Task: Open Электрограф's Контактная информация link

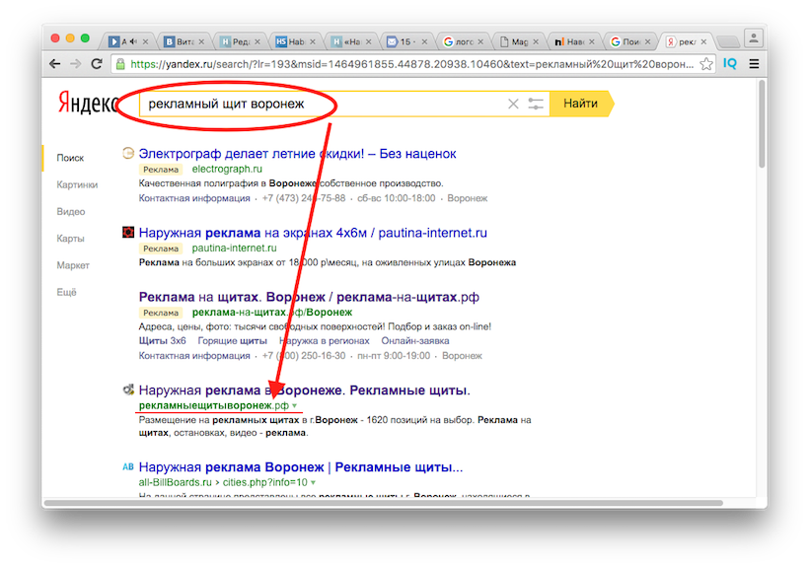Action: point(194,198)
